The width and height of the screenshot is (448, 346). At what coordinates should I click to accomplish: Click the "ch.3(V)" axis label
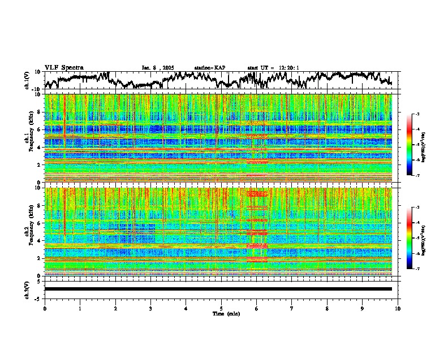[27, 290]
